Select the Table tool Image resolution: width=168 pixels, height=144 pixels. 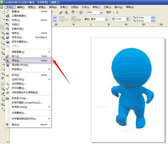point(3,84)
